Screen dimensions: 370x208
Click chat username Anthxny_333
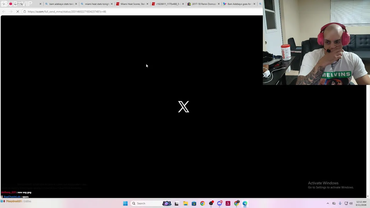[8, 192]
